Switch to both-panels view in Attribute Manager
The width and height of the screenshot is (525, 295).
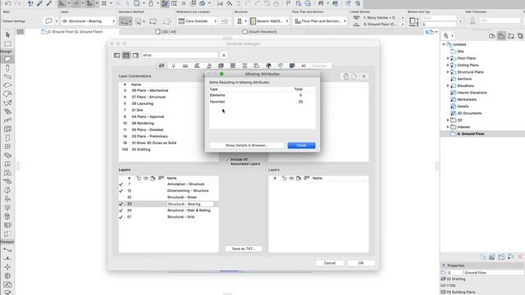pos(126,55)
